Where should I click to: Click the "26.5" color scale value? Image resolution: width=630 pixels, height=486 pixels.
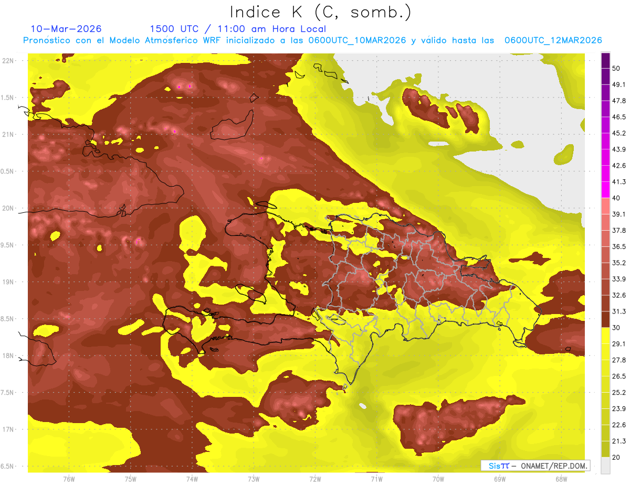(x=619, y=376)
